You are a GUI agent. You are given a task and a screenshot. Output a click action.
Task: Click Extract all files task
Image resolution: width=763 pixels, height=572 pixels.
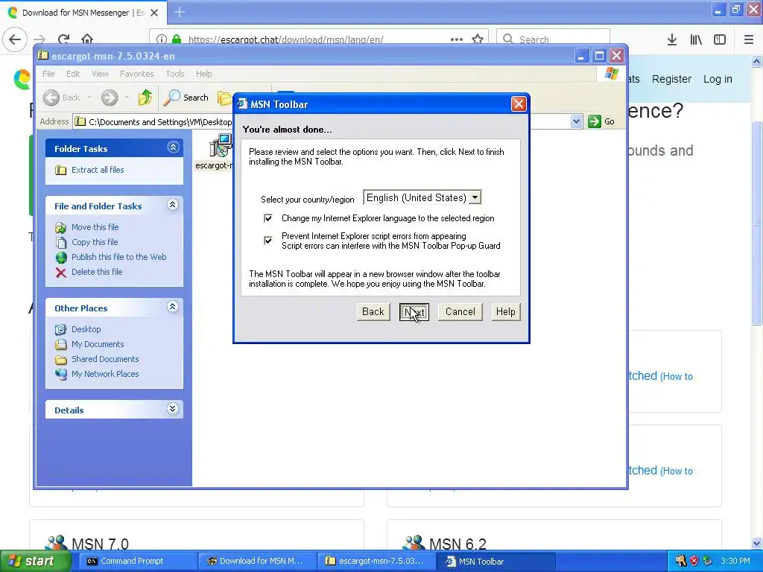98,170
